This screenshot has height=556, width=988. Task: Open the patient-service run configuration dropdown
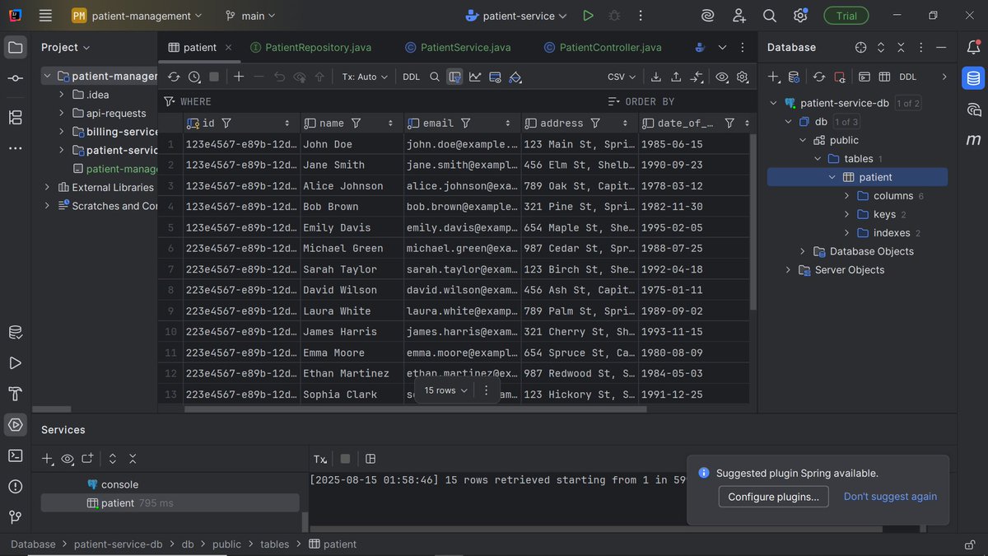click(x=516, y=16)
